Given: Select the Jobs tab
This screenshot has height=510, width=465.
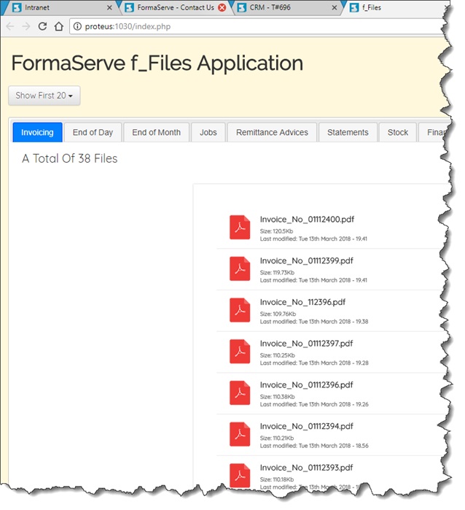Looking at the screenshot, I should pos(208,132).
